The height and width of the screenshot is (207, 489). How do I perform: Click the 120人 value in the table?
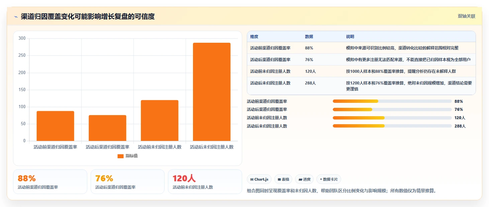[x=310, y=71]
